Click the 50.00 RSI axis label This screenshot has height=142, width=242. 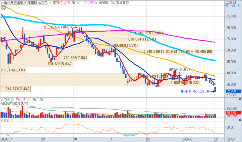[230, 127]
